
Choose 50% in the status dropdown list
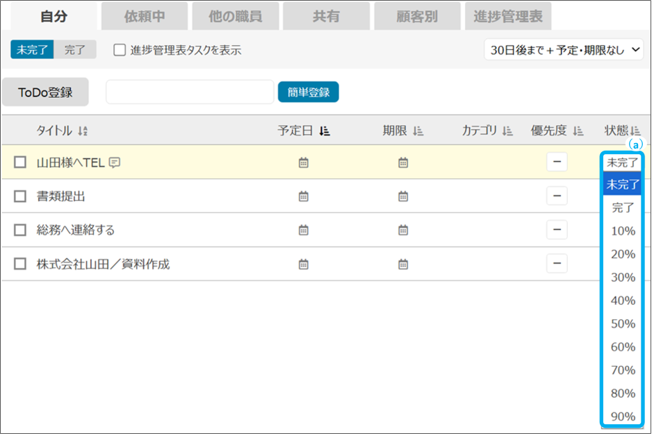click(x=623, y=324)
